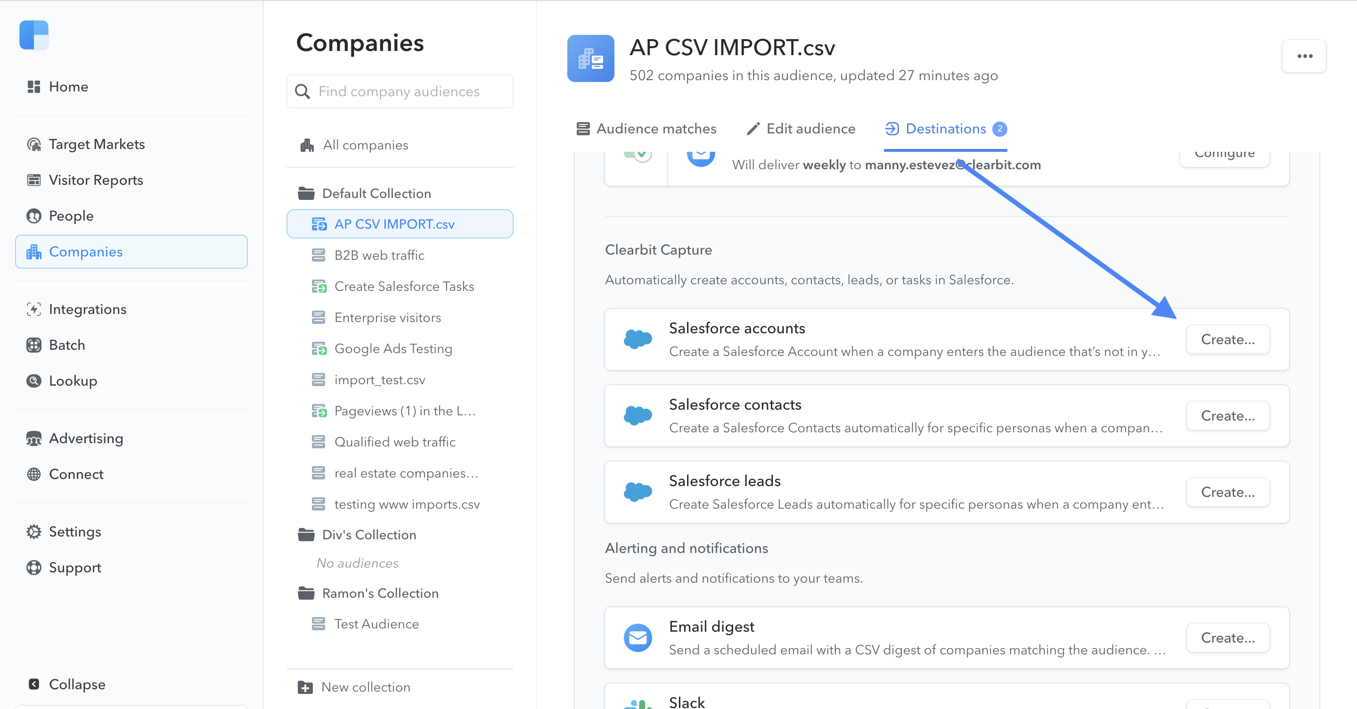The width and height of the screenshot is (1357, 709).
Task: Click the Google Ads Testing row icon
Action: [319, 348]
